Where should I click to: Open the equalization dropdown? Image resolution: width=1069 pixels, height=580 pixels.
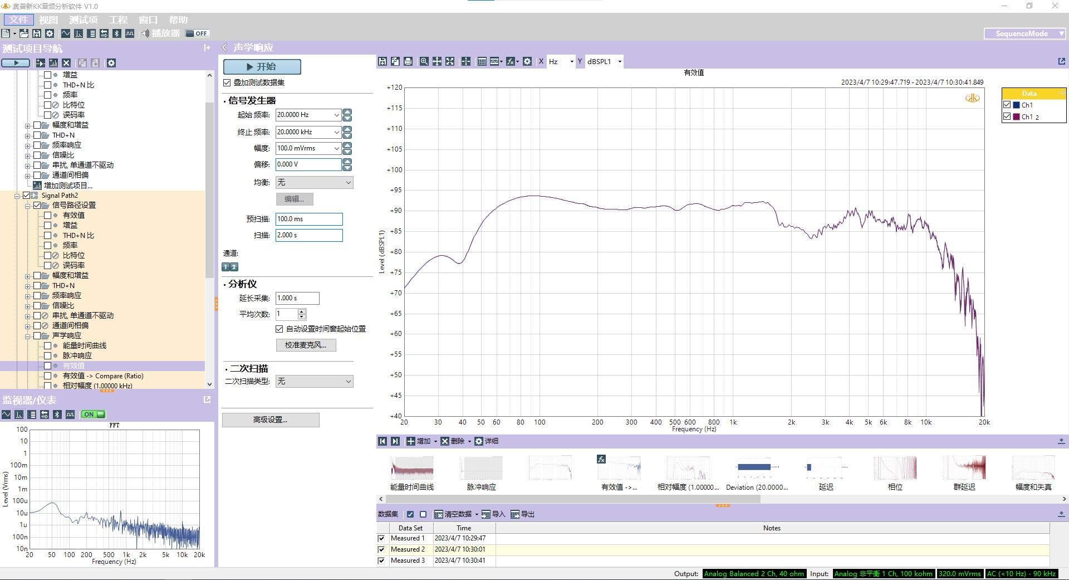(315, 182)
